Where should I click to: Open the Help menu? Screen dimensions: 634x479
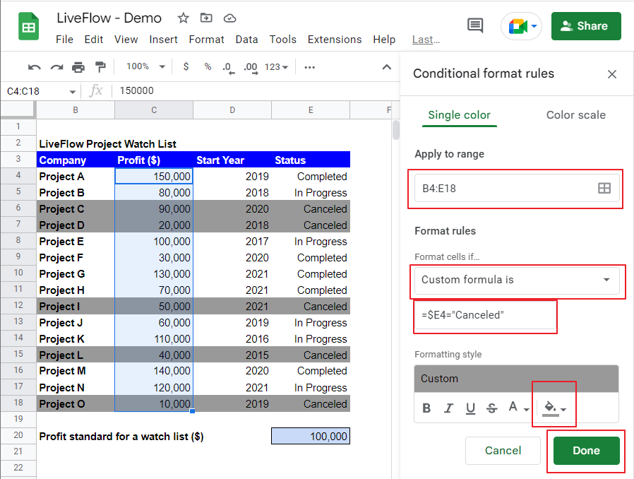[x=384, y=40]
